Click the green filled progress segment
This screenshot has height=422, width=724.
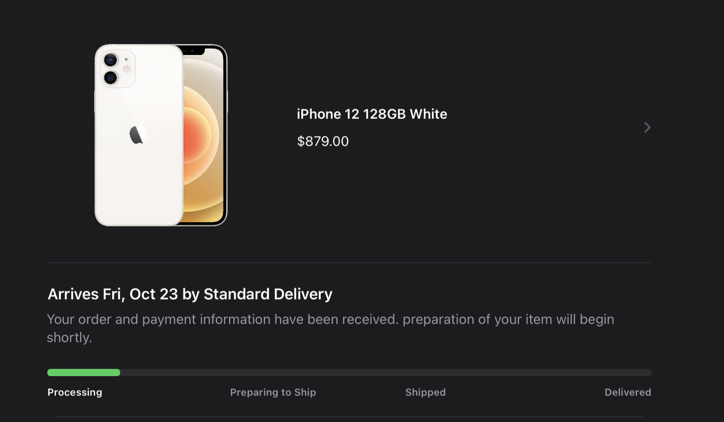[84, 372]
